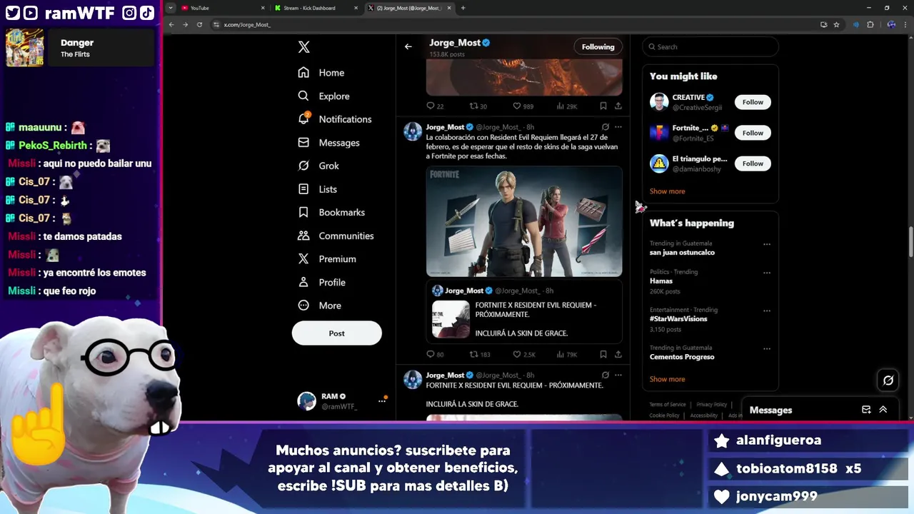The image size is (914, 514).
Task: Switch to the YouTube browser tab
Action: pos(221,8)
